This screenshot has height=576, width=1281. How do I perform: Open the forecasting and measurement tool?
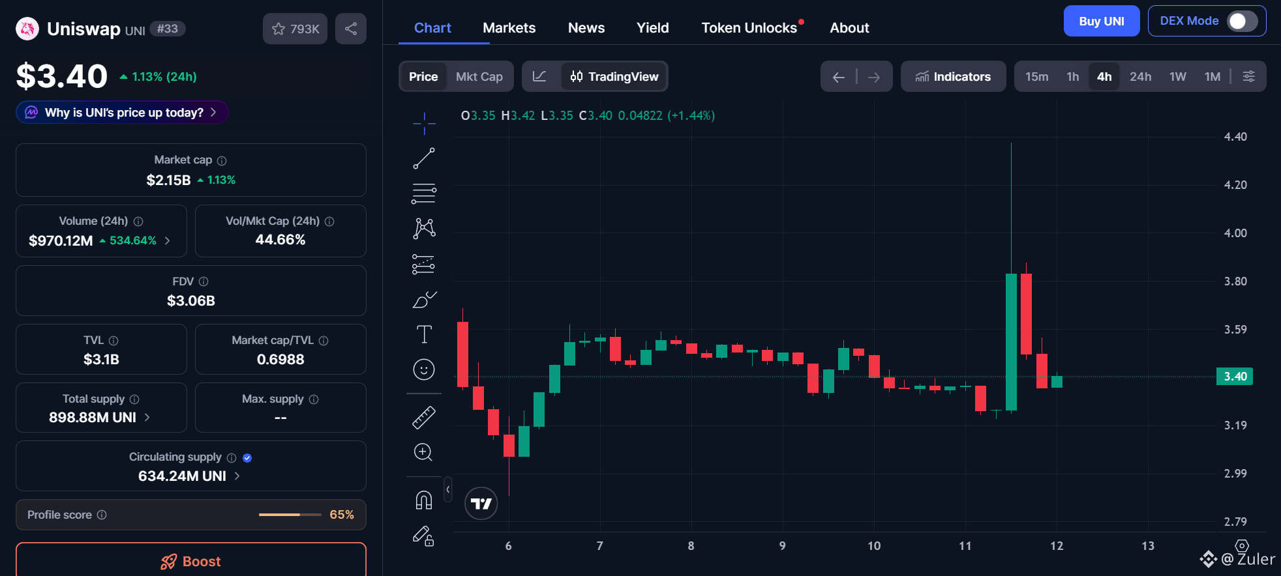(424, 264)
